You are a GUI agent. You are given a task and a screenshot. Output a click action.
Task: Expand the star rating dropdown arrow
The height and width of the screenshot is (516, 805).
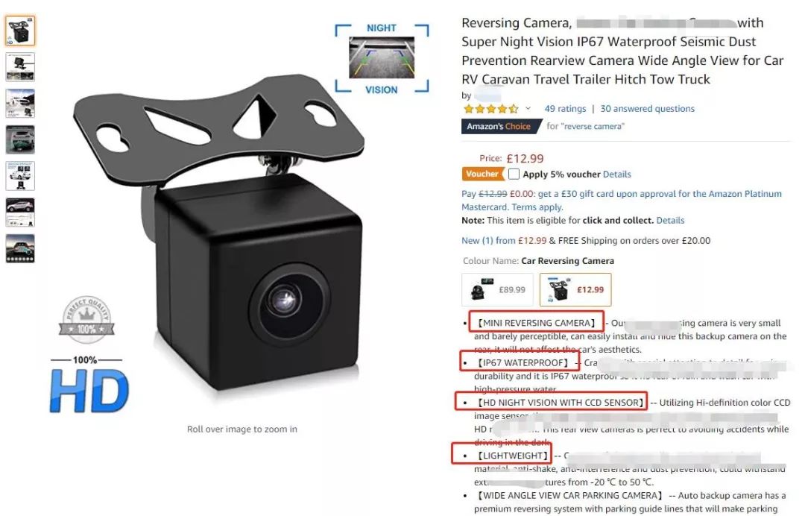528,108
